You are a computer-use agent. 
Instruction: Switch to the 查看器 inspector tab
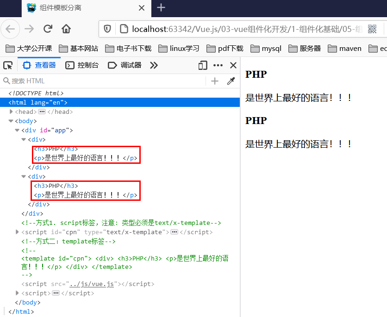pos(39,65)
